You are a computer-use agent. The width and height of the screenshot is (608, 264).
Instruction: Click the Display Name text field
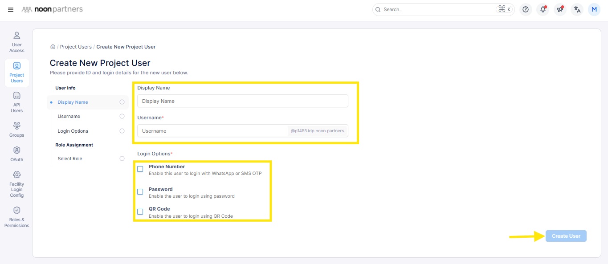click(242, 101)
